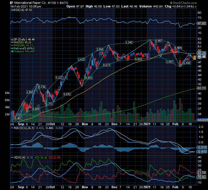
Task: Click the yellow MA(50) legend line marker
Action: pos(12,43)
